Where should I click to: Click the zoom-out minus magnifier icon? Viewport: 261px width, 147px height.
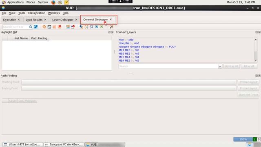pos(102,27)
